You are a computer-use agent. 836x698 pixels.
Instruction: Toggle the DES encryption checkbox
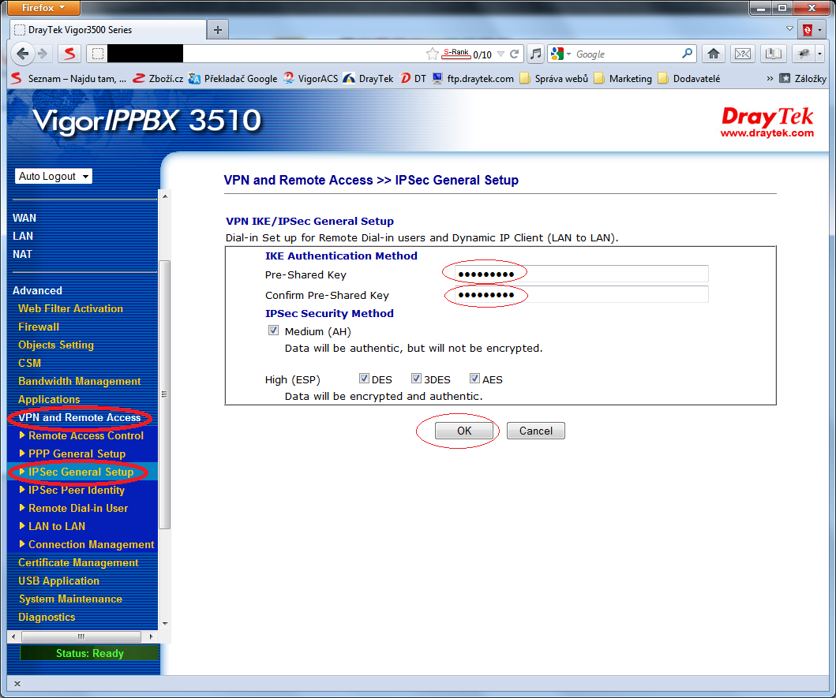364,379
